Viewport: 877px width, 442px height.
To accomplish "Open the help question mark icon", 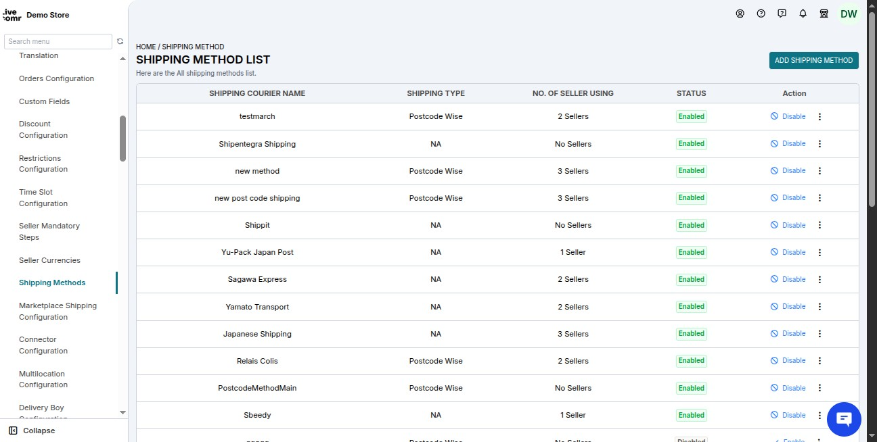I will (x=761, y=14).
